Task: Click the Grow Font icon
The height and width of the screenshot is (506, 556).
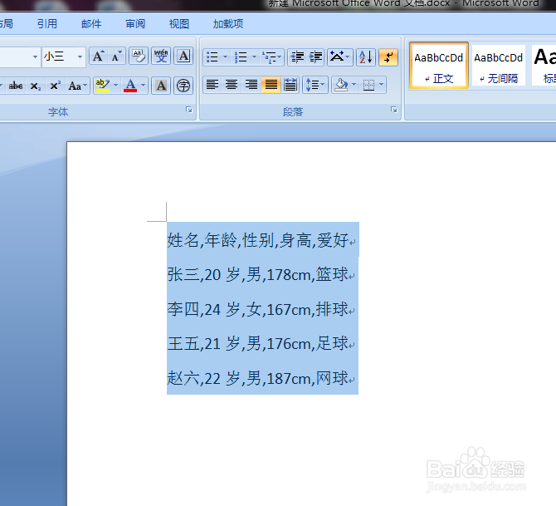Action: 98,56
